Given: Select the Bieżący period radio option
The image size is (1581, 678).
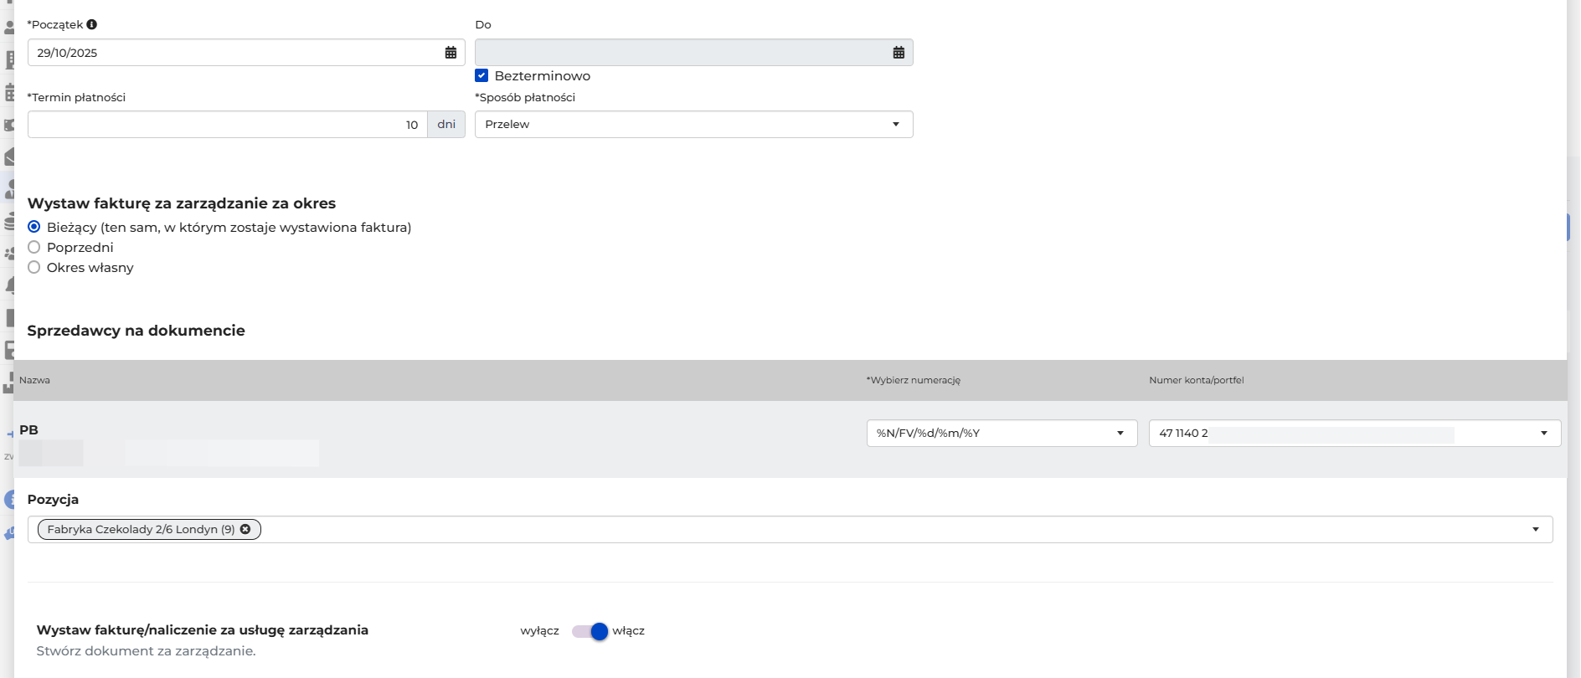Looking at the screenshot, I should [x=34, y=227].
